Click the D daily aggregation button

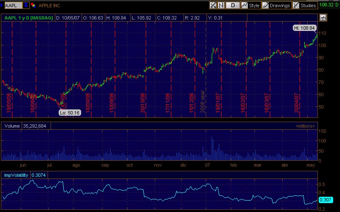coord(232,6)
